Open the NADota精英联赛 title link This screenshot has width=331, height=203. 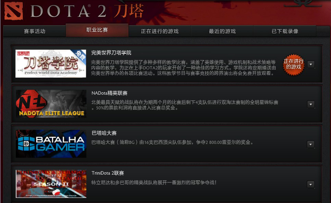109,93
